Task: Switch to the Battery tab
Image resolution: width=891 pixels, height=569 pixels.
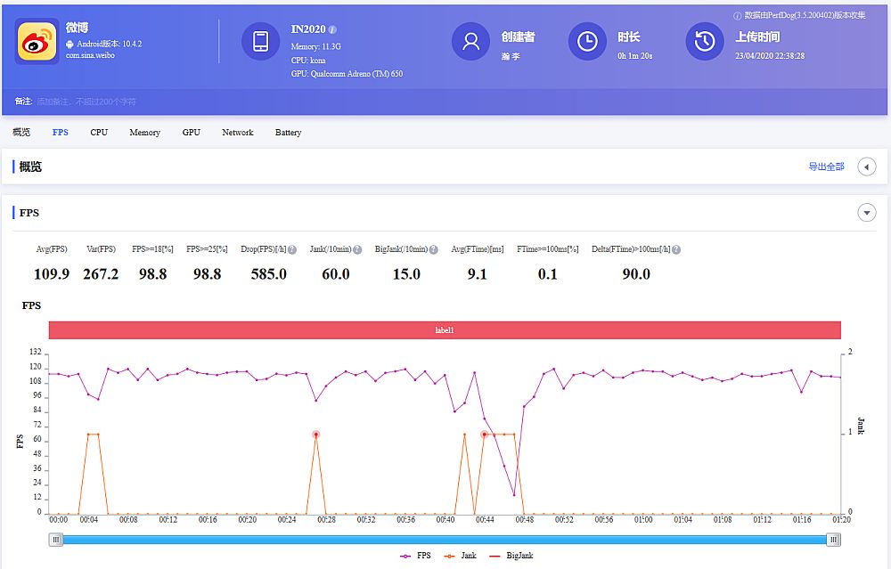Action: (x=288, y=132)
